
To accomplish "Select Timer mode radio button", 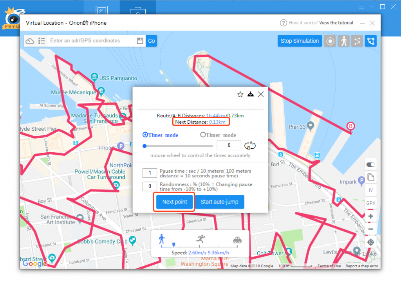I will [203, 135].
